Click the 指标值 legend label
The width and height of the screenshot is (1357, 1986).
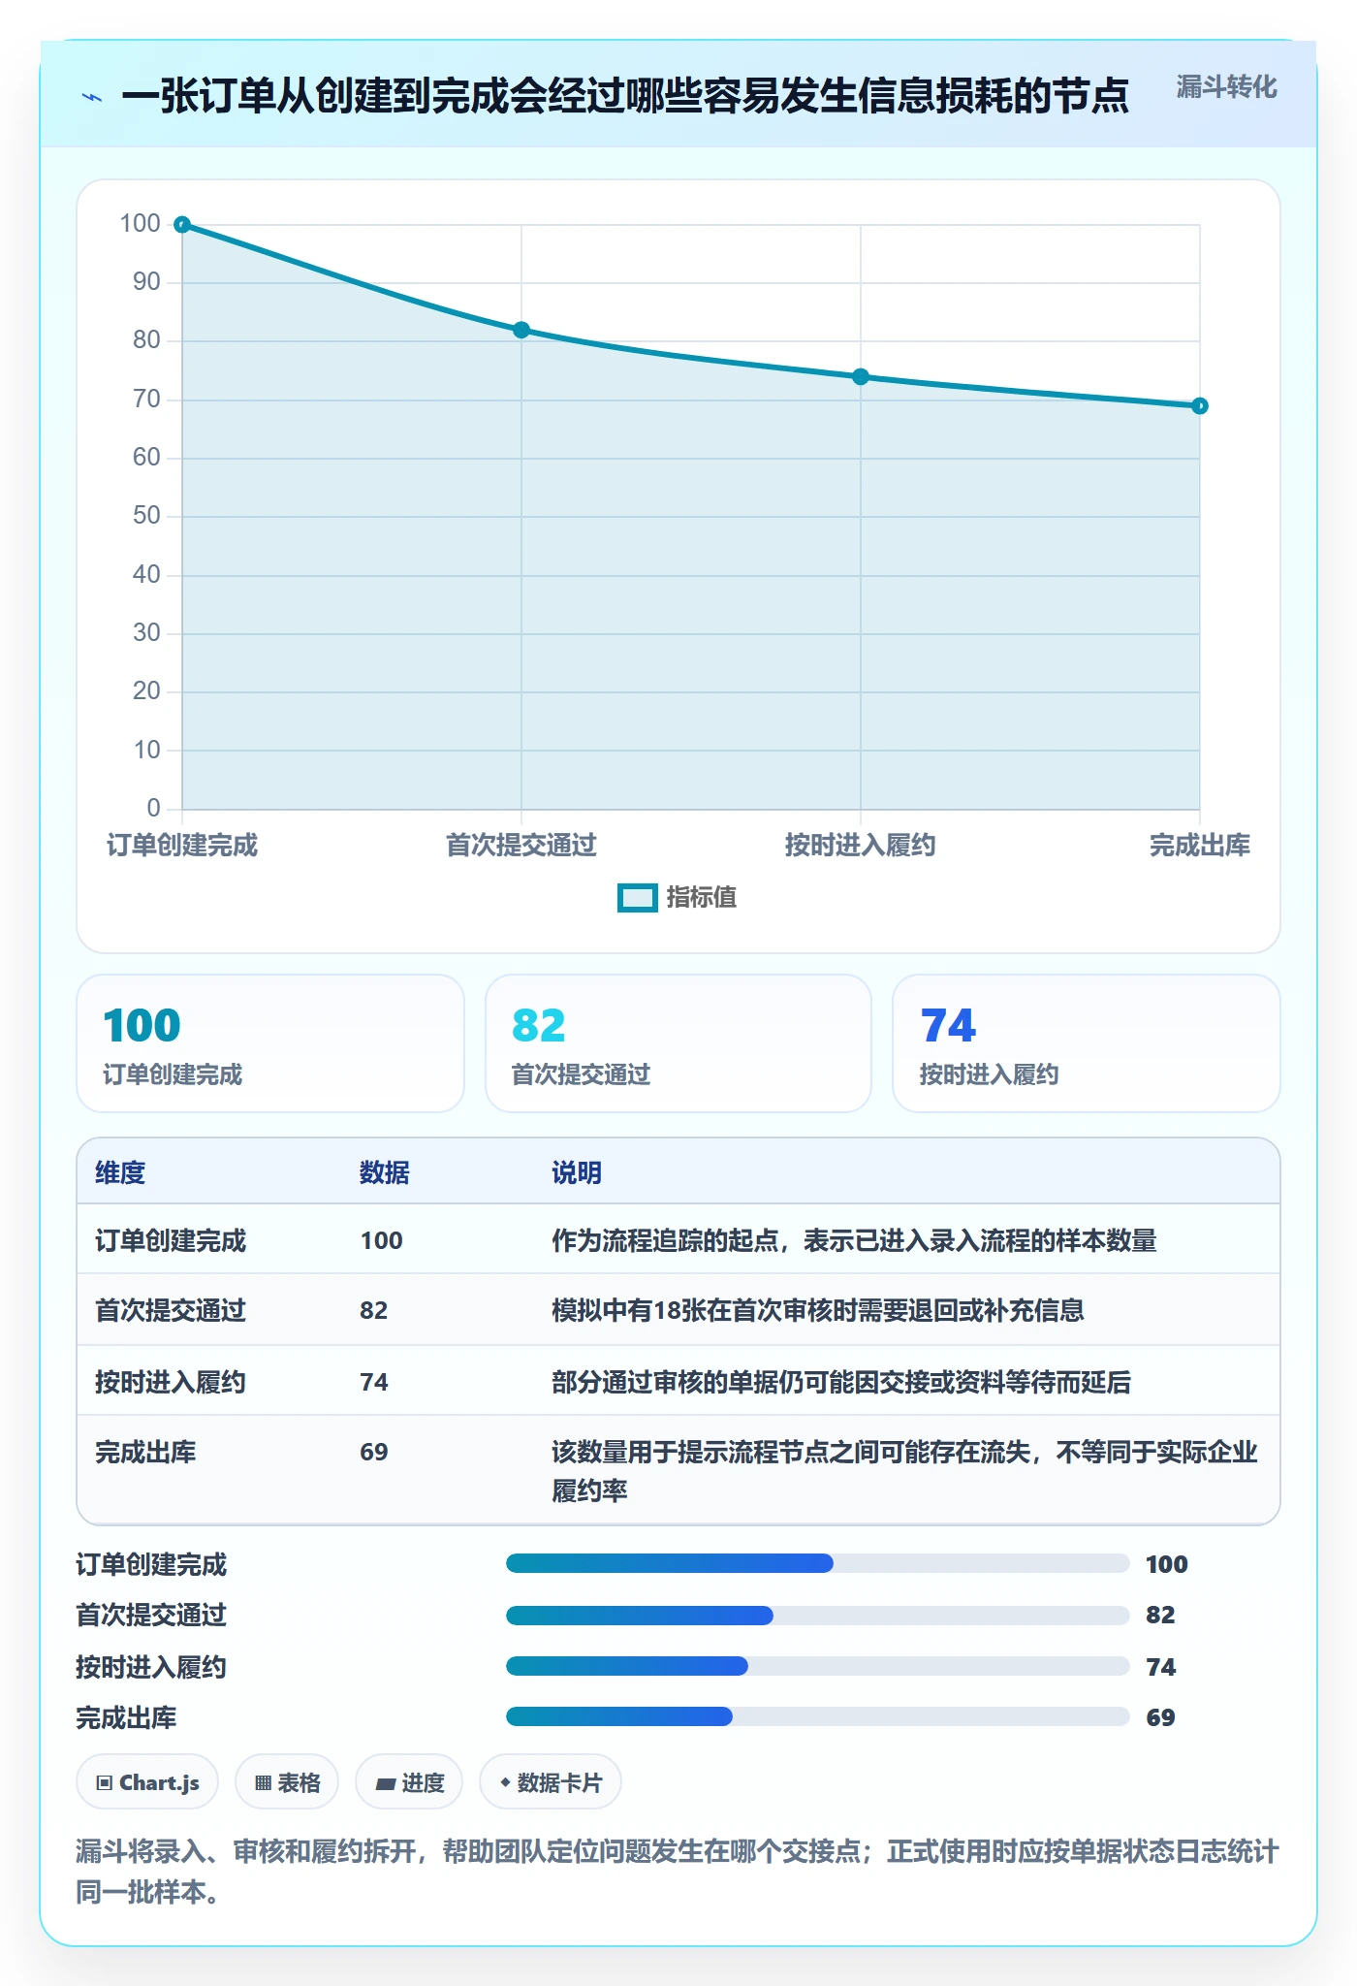point(702,898)
